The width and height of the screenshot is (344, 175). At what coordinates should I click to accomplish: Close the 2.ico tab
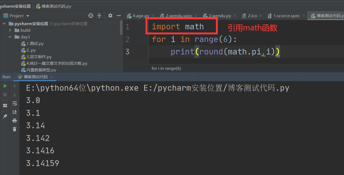[x=261, y=16]
